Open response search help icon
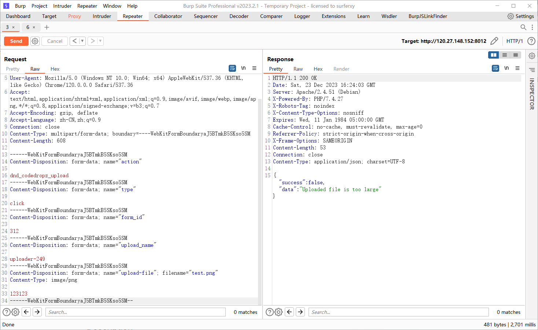 point(269,312)
